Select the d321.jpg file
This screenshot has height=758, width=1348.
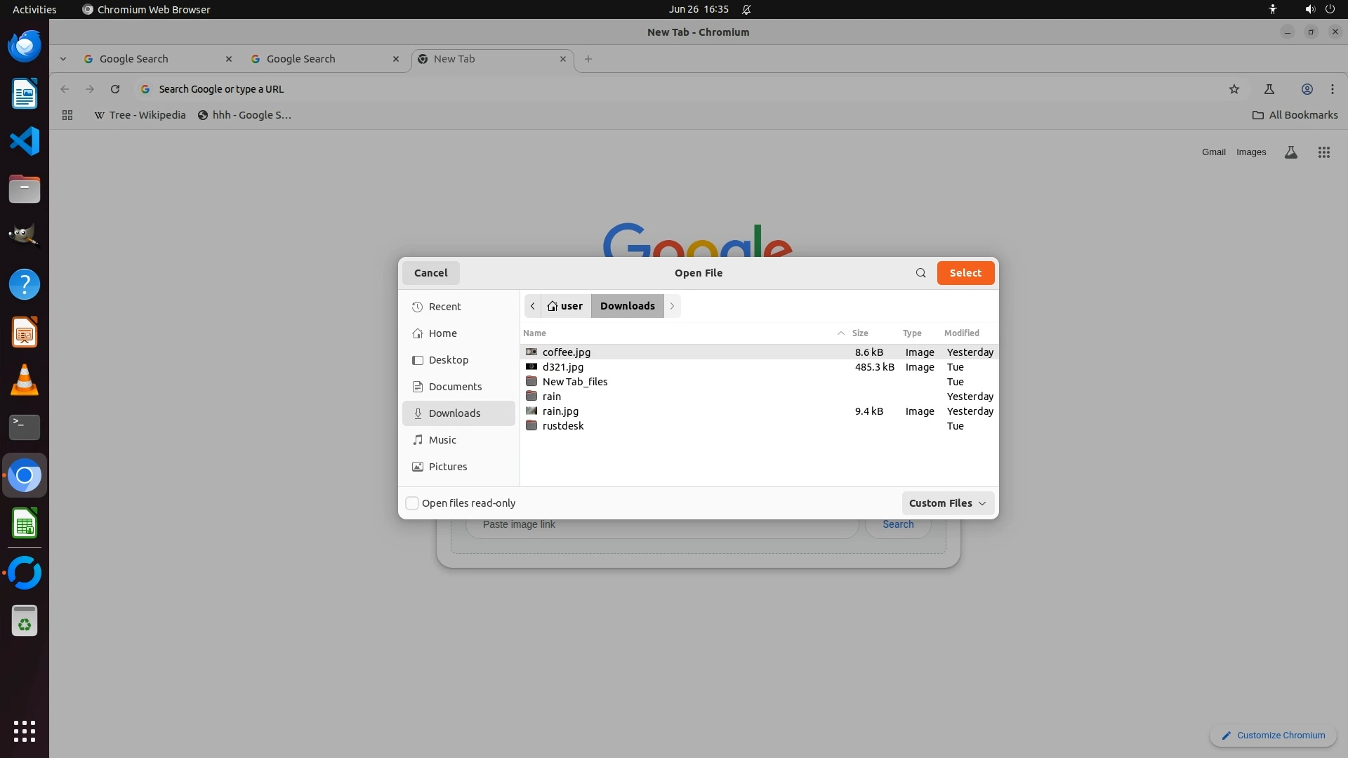(562, 367)
